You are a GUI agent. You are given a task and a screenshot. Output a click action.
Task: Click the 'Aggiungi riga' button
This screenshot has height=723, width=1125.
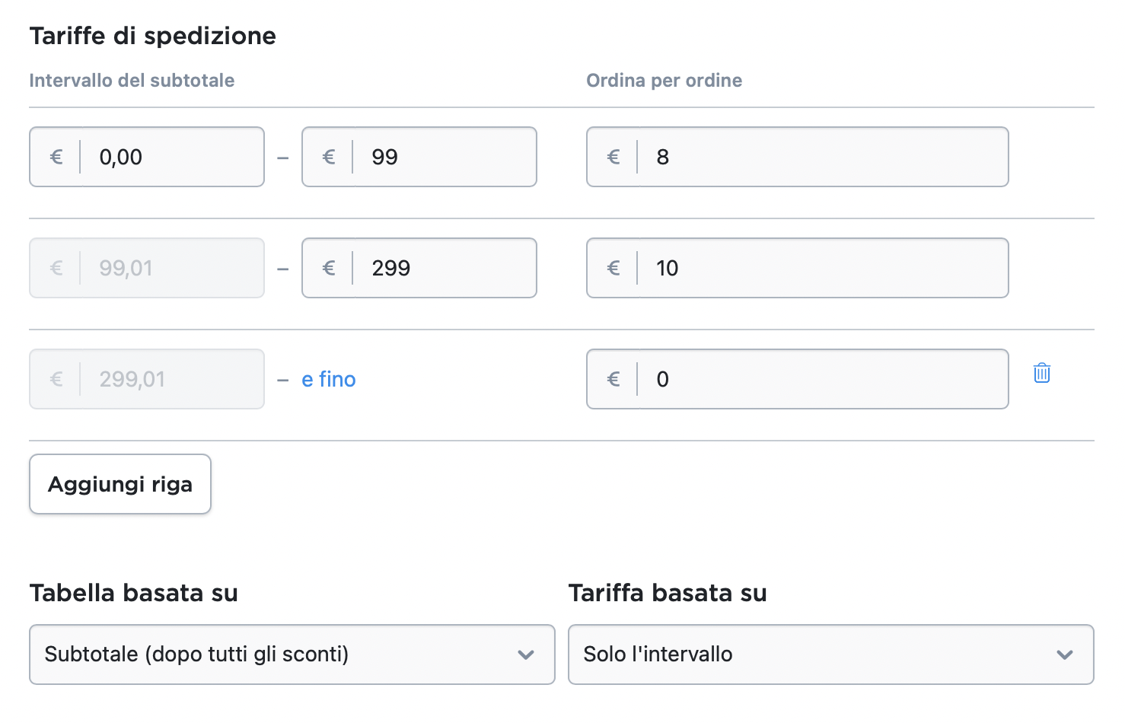[120, 484]
